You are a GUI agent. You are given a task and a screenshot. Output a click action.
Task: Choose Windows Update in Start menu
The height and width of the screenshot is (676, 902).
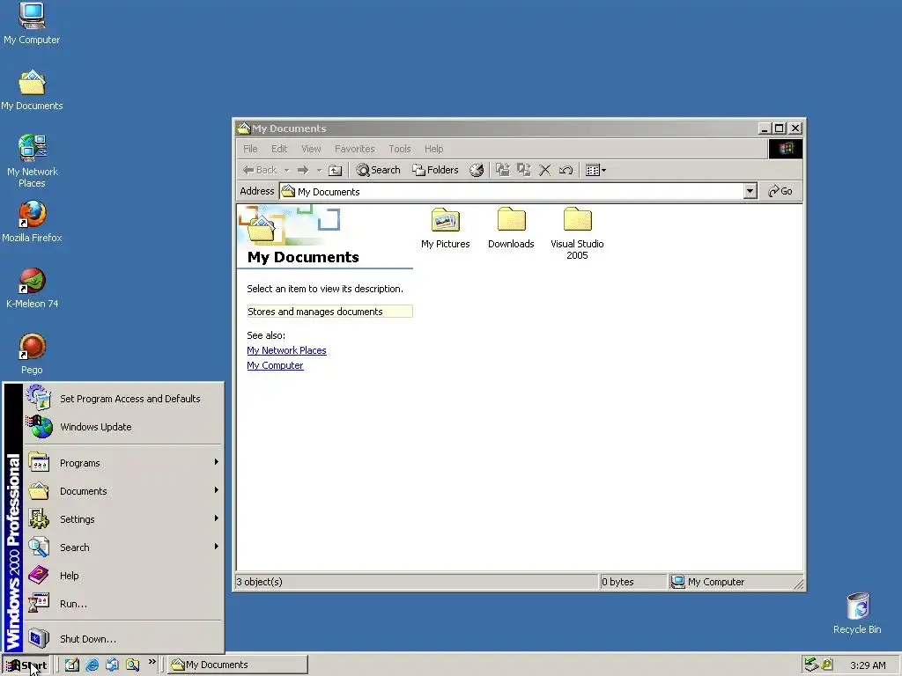pyautogui.click(x=123, y=427)
